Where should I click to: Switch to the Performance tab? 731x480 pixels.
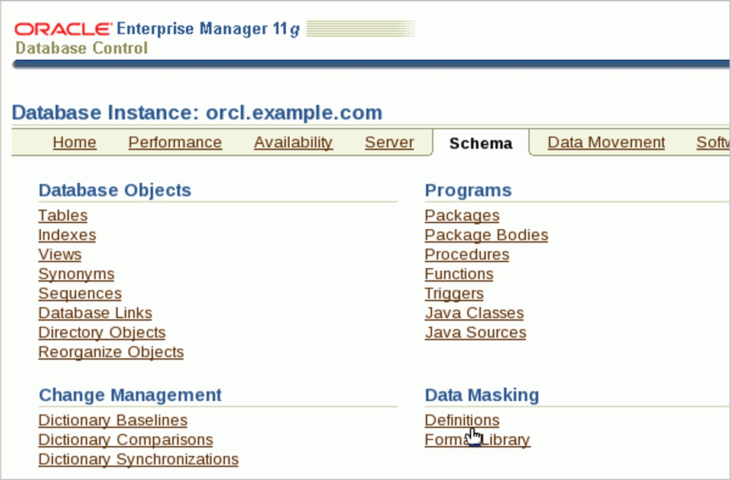pyautogui.click(x=175, y=142)
